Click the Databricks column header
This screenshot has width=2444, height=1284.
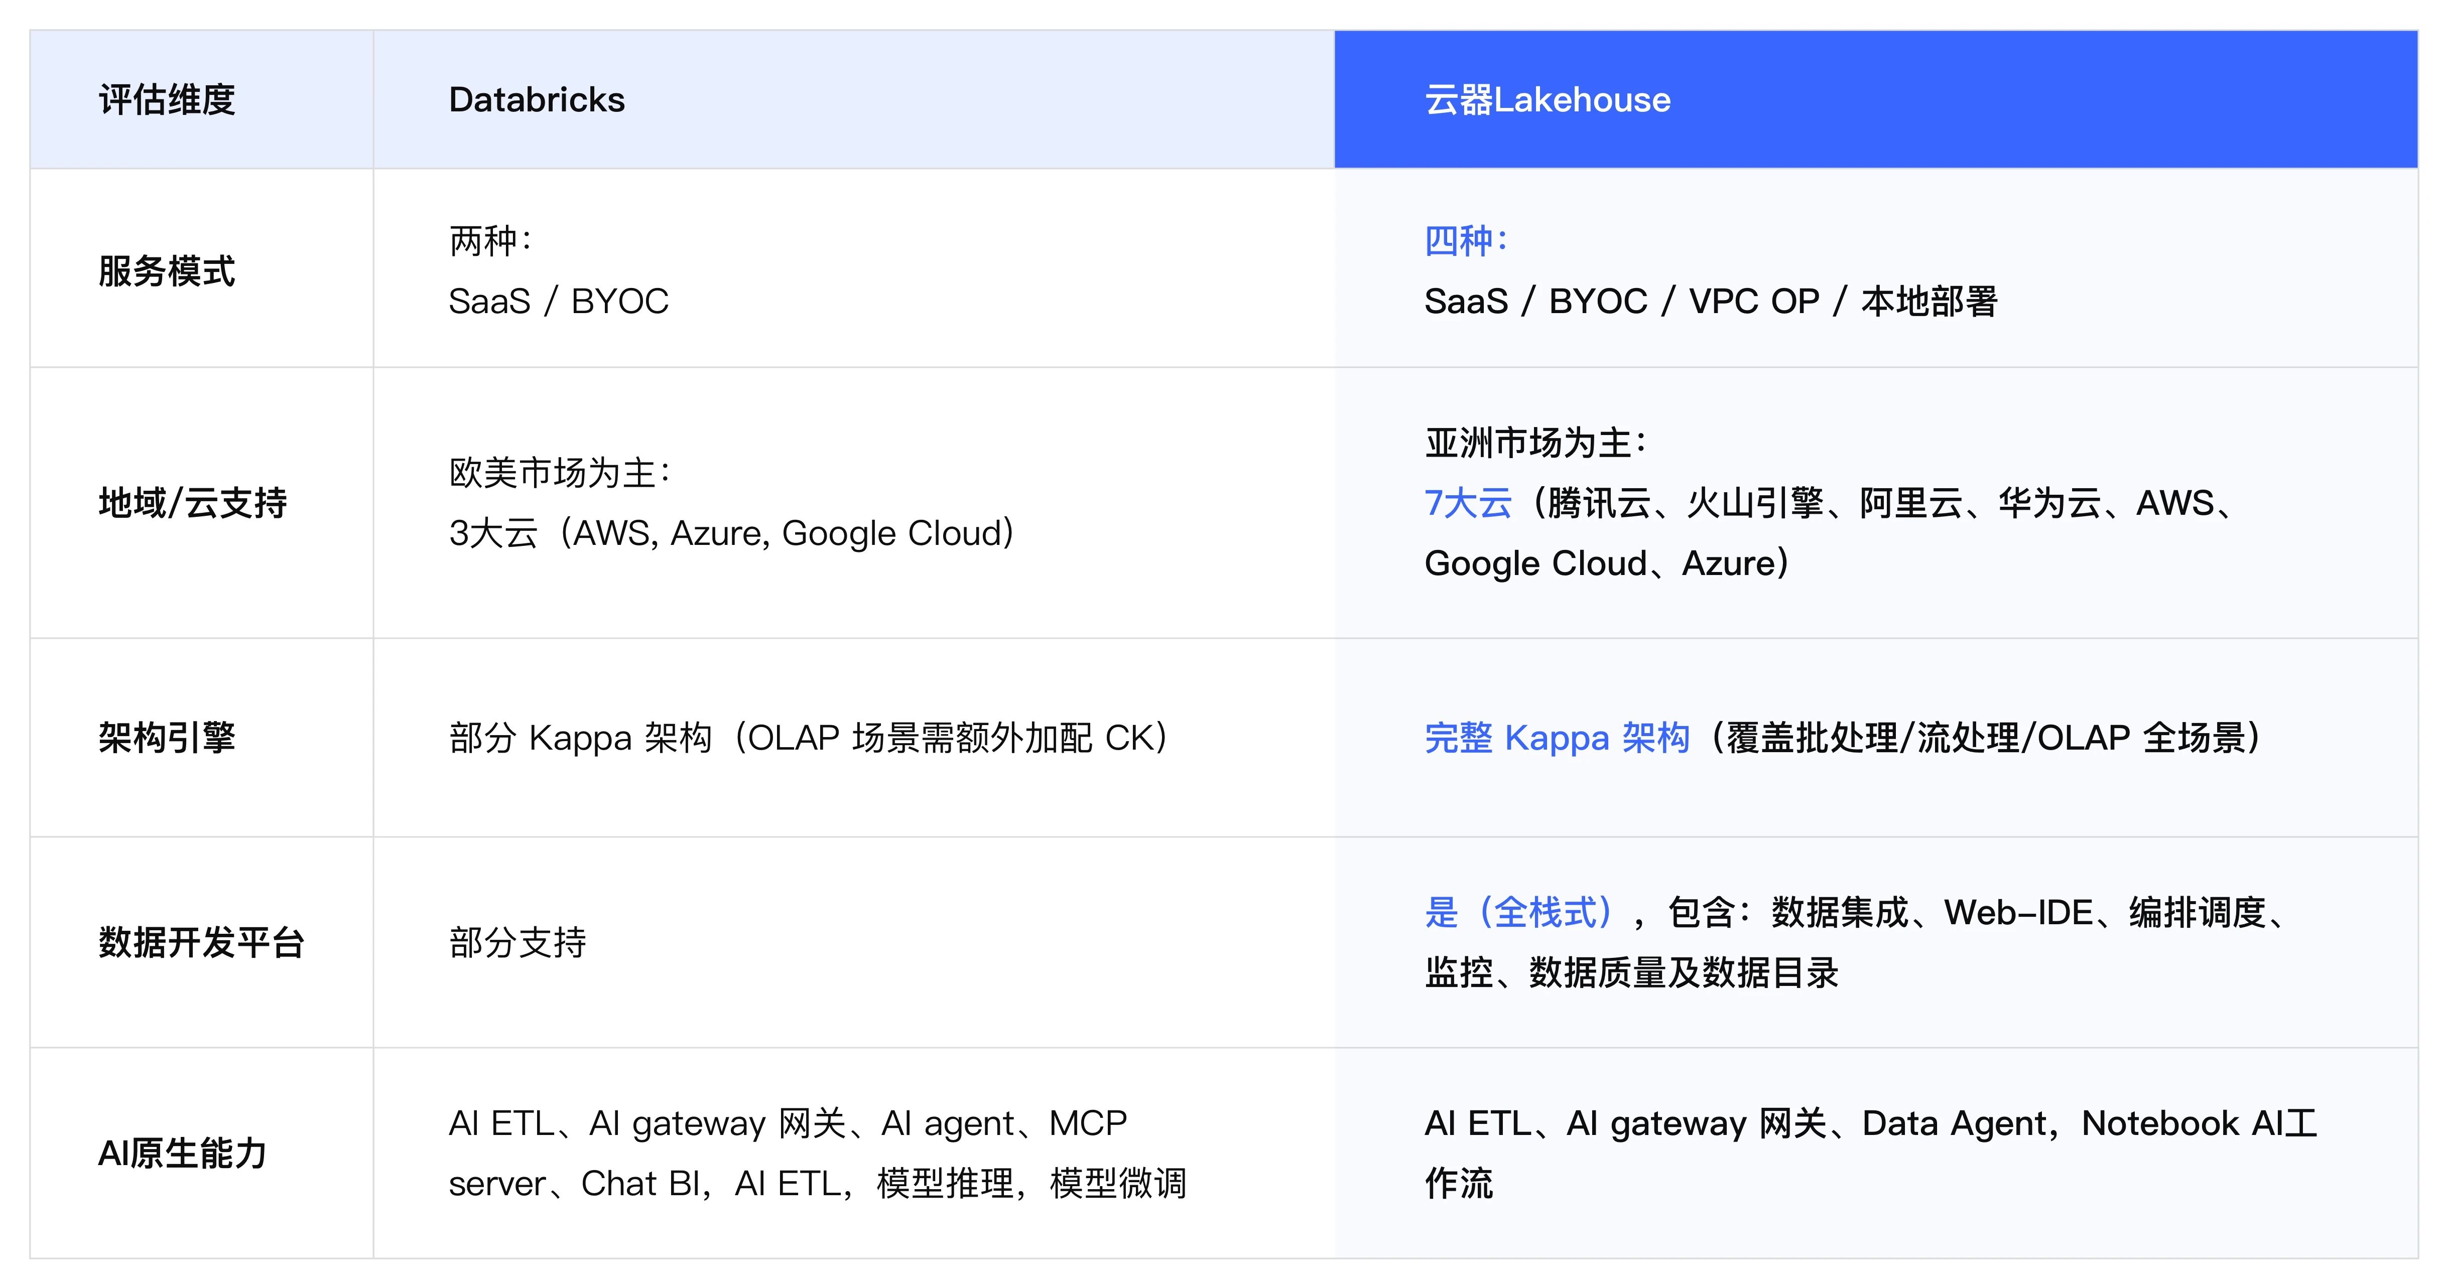click(x=536, y=99)
